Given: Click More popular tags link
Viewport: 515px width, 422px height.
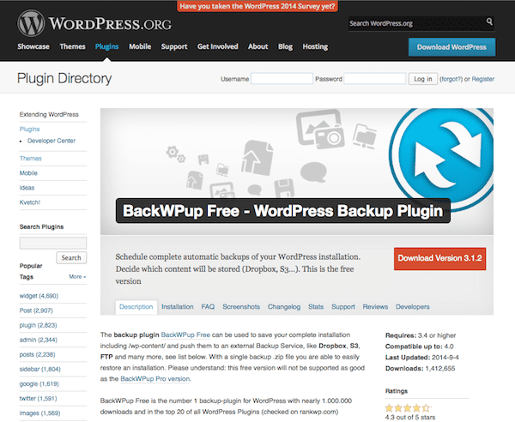Looking at the screenshot, I should click(x=77, y=277).
